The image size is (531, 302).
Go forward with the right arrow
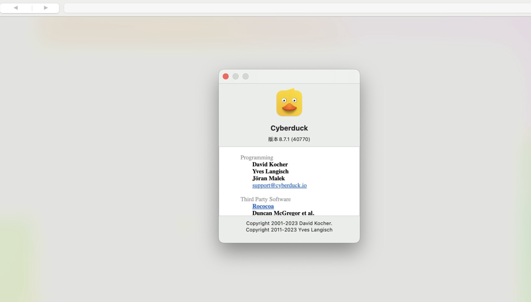point(46,8)
